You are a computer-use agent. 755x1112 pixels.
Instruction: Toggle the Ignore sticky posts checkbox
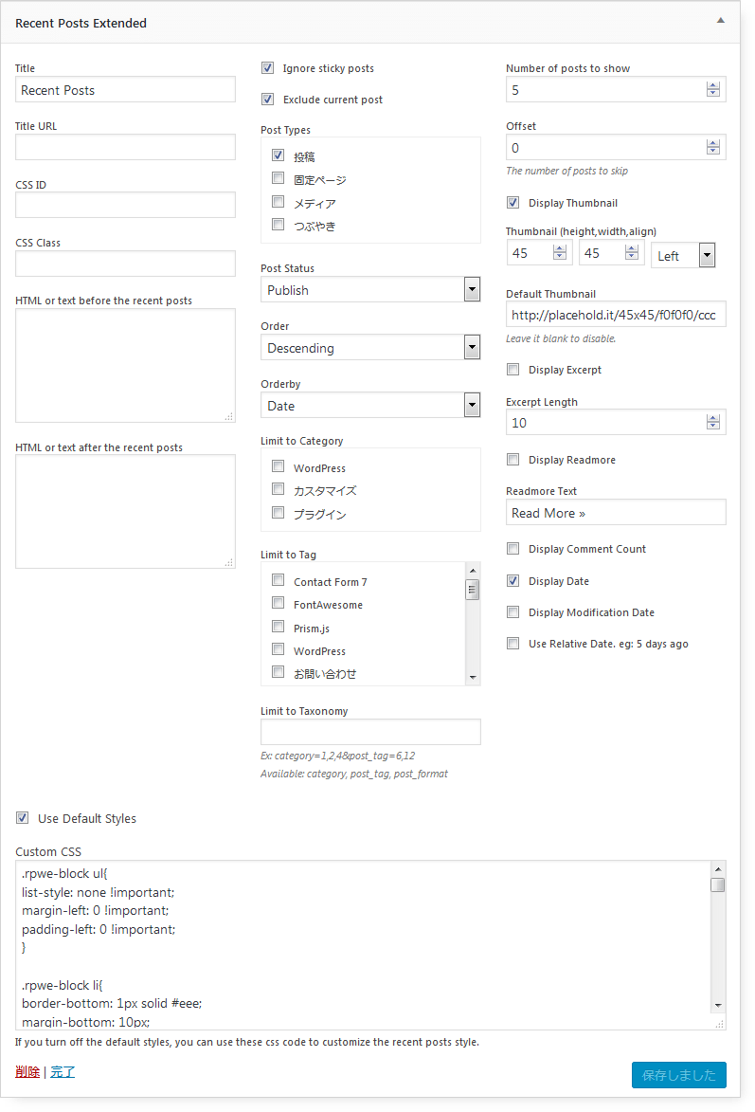(268, 68)
